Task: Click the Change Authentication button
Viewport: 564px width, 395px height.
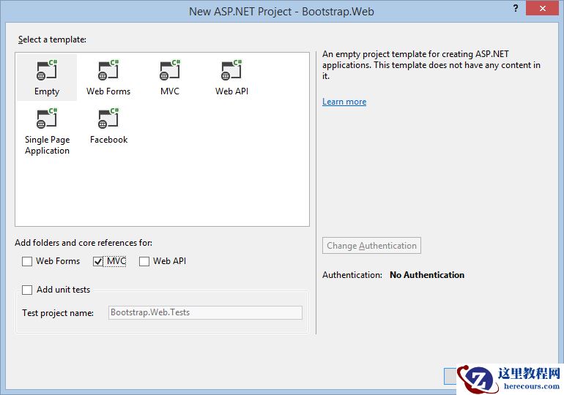Action: tap(371, 246)
